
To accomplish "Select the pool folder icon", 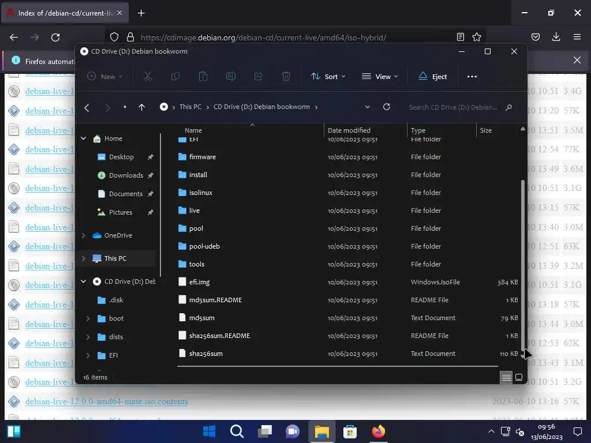I will click(x=182, y=228).
